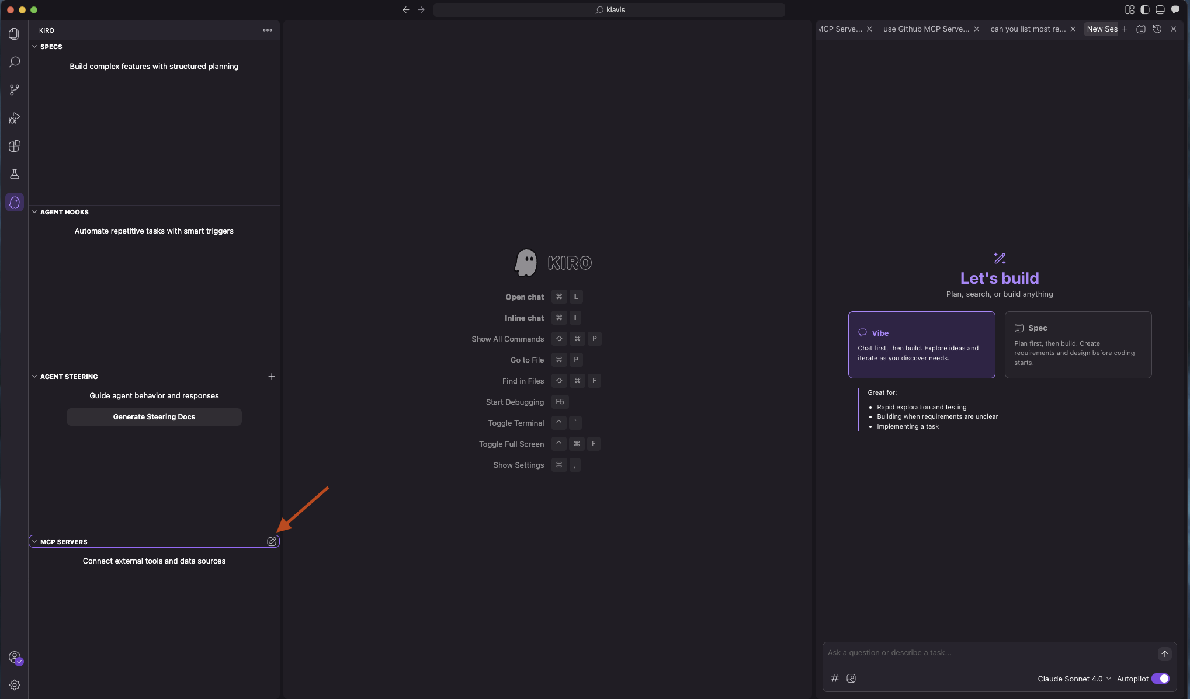The height and width of the screenshot is (699, 1190).
Task: Click the Generate Steering Docs button
Action: (x=154, y=416)
